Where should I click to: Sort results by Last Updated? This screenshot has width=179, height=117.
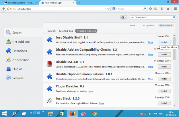147,25
